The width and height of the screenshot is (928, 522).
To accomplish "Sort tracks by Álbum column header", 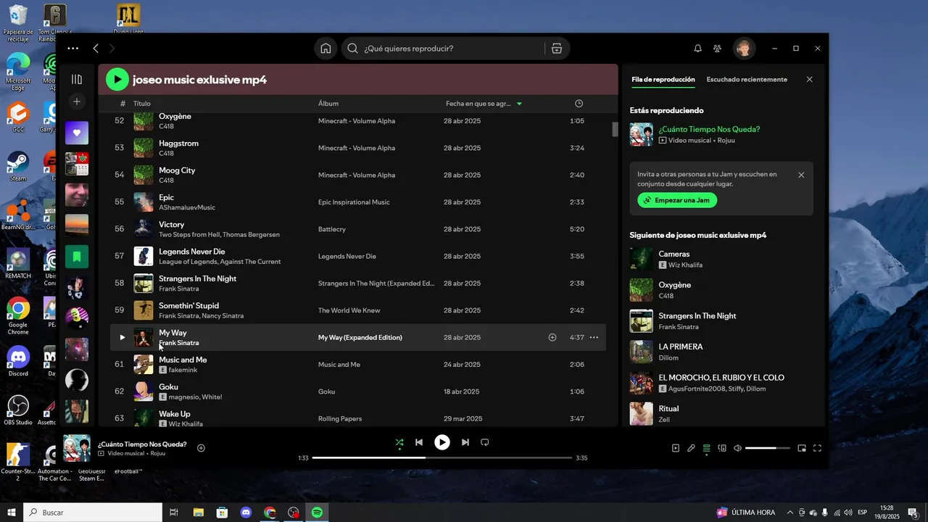I will [328, 104].
